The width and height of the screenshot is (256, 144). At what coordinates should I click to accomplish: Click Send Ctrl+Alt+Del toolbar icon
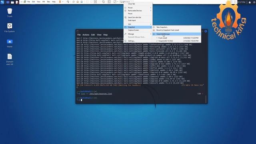68,2
